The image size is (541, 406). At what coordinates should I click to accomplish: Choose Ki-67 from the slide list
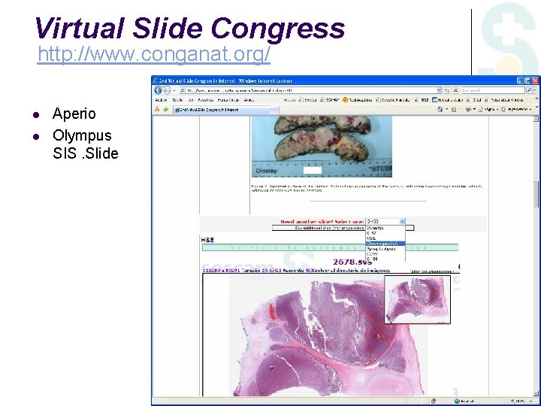pos(385,233)
